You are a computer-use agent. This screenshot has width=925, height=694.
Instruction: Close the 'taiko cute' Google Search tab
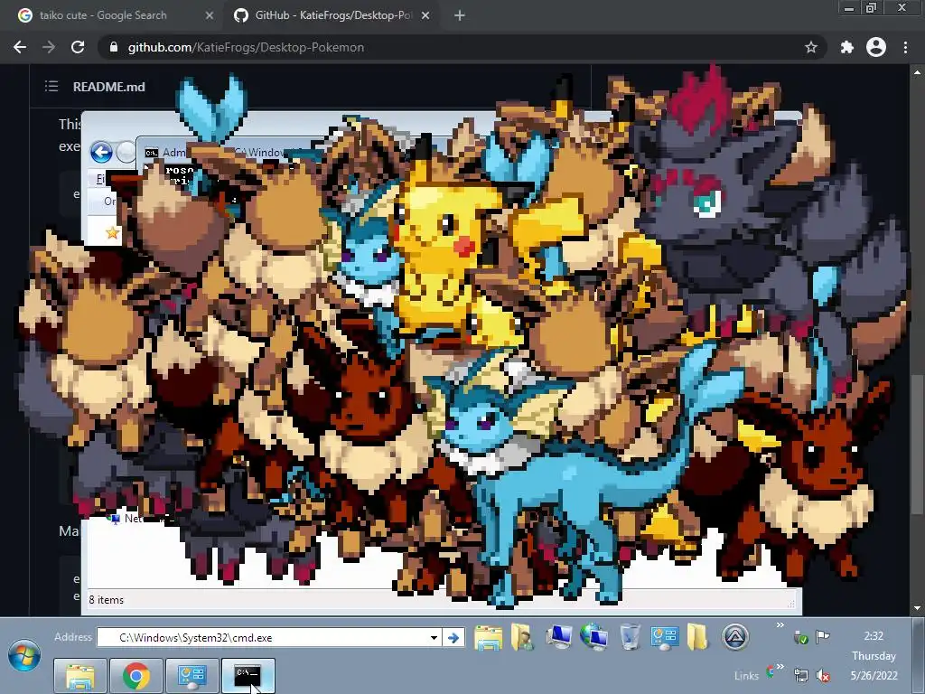pyautogui.click(x=210, y=15)
